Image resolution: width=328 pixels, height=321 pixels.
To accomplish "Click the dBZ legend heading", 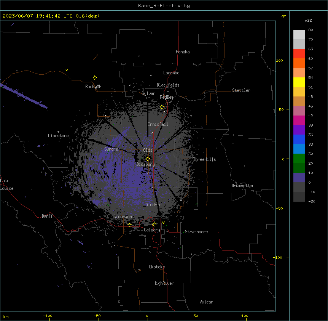I will pos(308,21).
